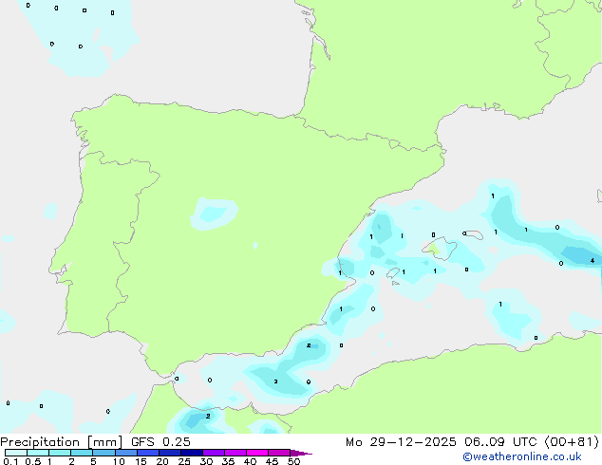Click the '35' legend scale label
Screen dimensions: 602x465
tap(228, 461)
